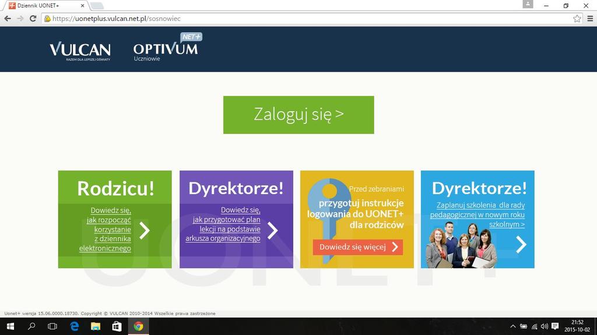Close the Dziennik UONET+ tab

82,6
